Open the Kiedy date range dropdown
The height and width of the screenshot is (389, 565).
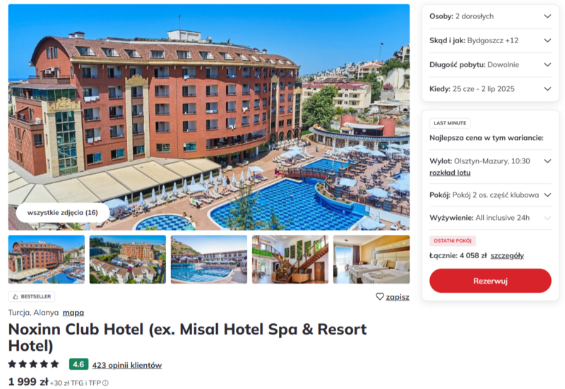[490, 89]
